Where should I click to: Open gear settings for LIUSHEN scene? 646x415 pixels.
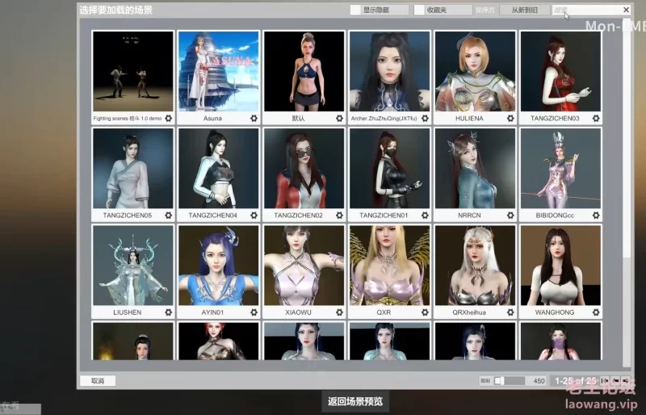click(169, 312)
